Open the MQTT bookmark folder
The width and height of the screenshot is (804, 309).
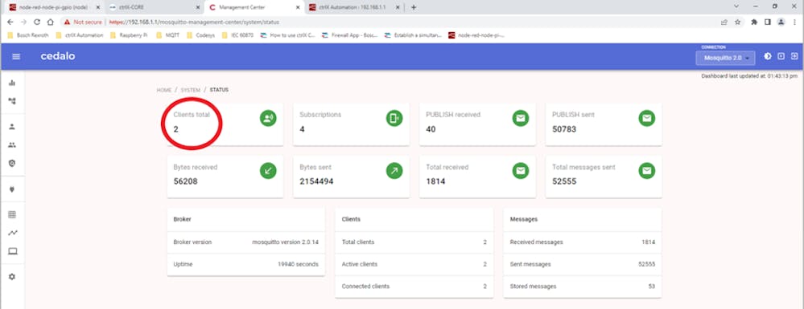pyautogui.click(x=168, y=35)
